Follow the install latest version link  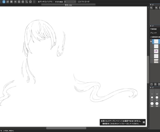121,124
